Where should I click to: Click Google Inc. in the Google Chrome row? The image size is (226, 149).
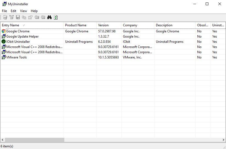(x=131, y=31)
